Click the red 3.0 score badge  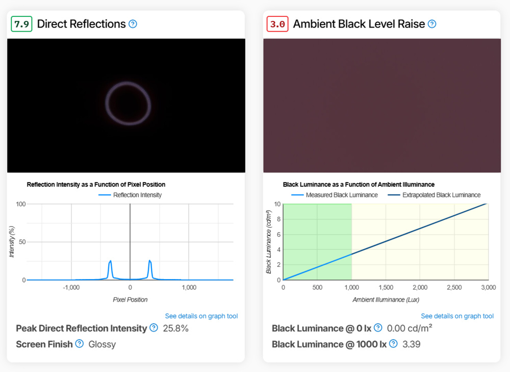pyautogui.click(x=277, y=23)
